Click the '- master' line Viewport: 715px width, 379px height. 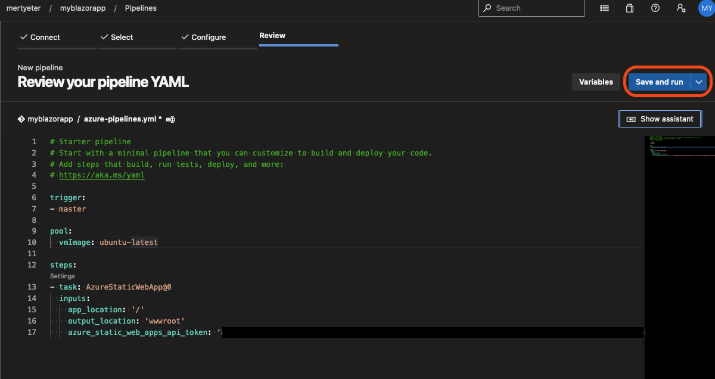point(68,209)
